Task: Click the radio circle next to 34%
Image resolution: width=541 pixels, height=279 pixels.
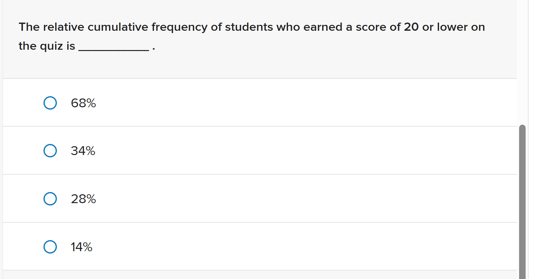Action: tap(50, 150)
